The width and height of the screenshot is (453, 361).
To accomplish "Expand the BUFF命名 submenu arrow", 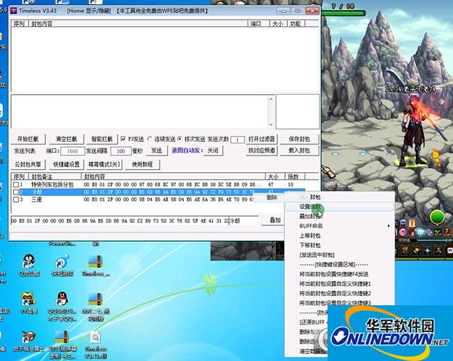I will pyautogui.click(x=389, y=226).
